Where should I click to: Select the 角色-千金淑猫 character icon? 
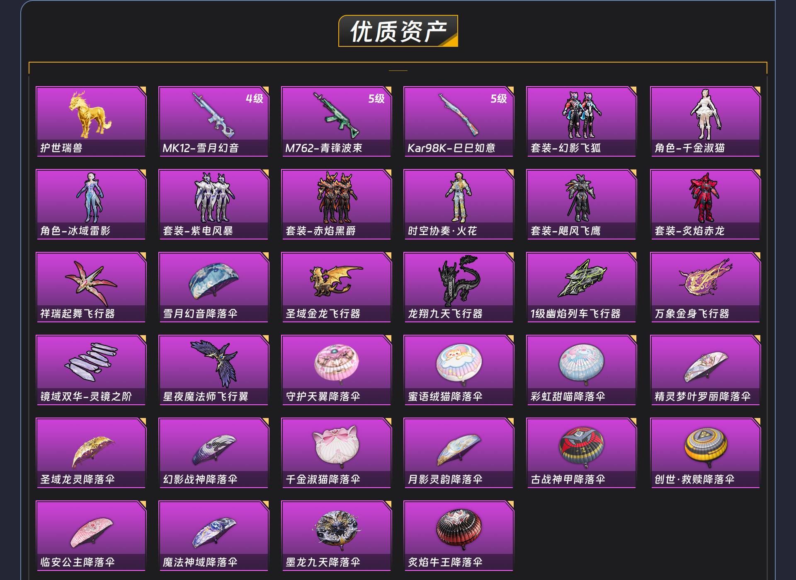(705, 115)
